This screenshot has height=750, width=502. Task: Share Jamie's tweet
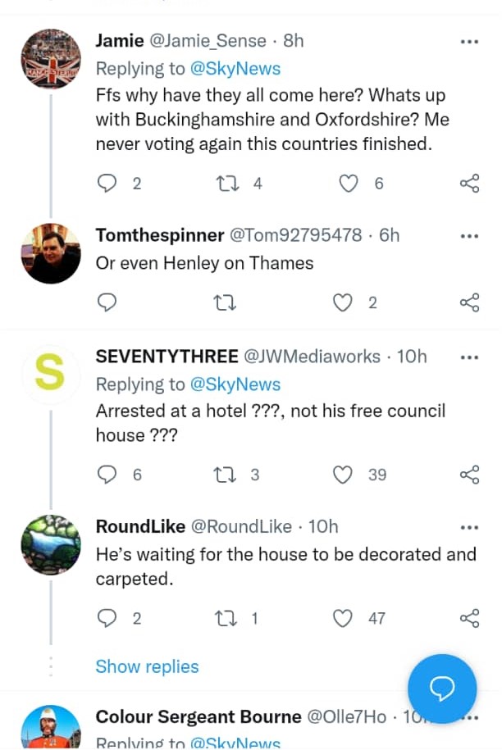tap(470, 184)
